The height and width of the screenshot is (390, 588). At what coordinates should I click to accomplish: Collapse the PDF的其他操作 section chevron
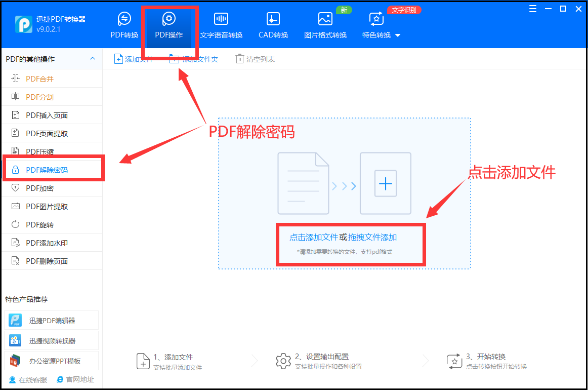[x=93, y=59]
